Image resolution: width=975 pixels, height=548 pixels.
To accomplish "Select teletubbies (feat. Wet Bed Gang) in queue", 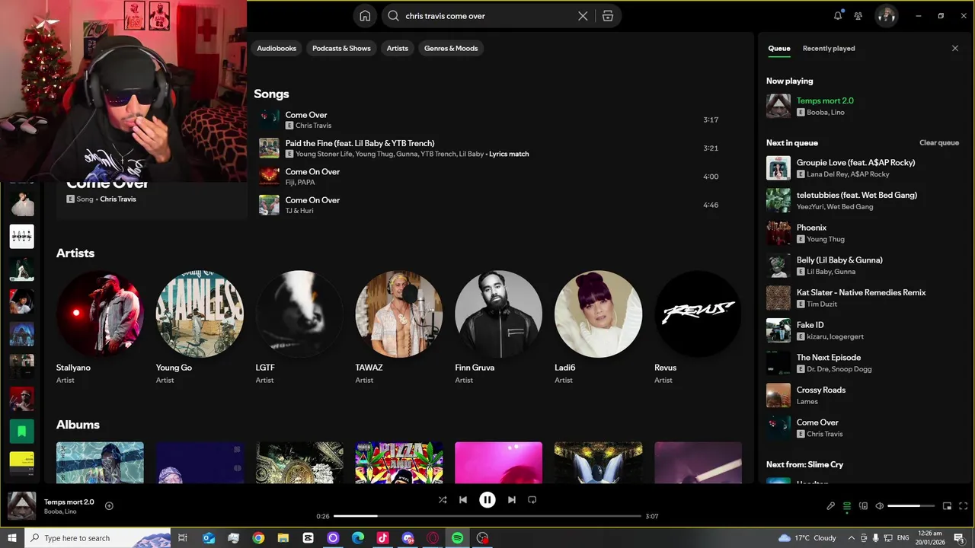I will 864,200.
